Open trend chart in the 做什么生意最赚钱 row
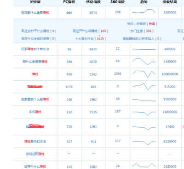 [144, 62]
